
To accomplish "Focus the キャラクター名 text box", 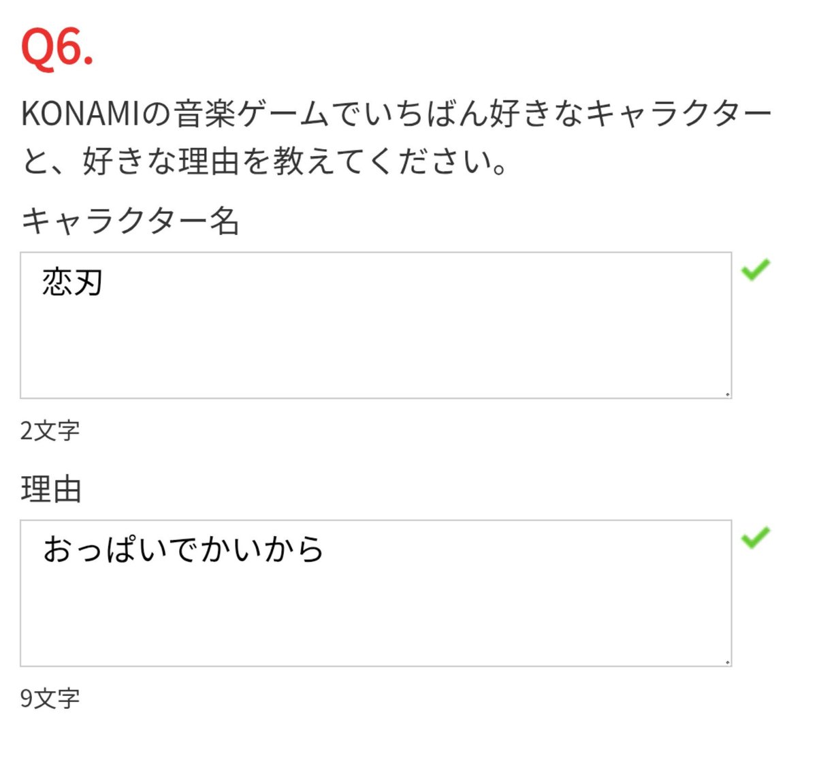I will coord(376,326).
